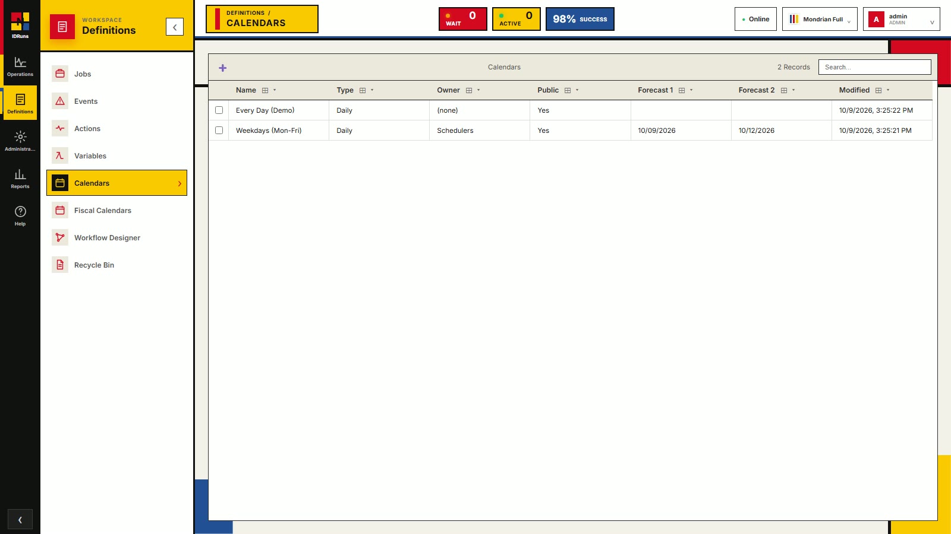Check the Weekdays (Mon-Fri) row checkbox

coord(219,131)
